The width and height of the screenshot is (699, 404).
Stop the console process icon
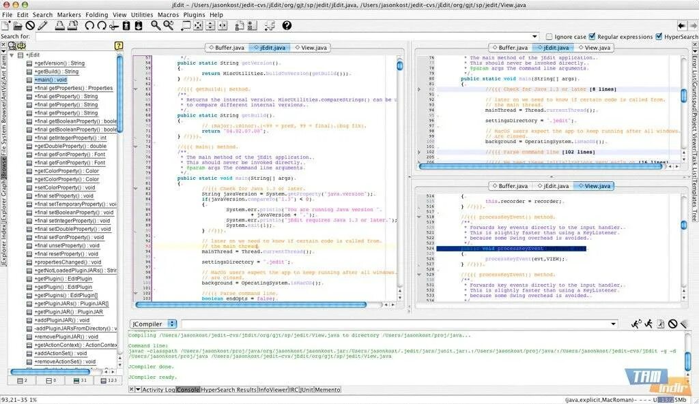pos(672,324)
